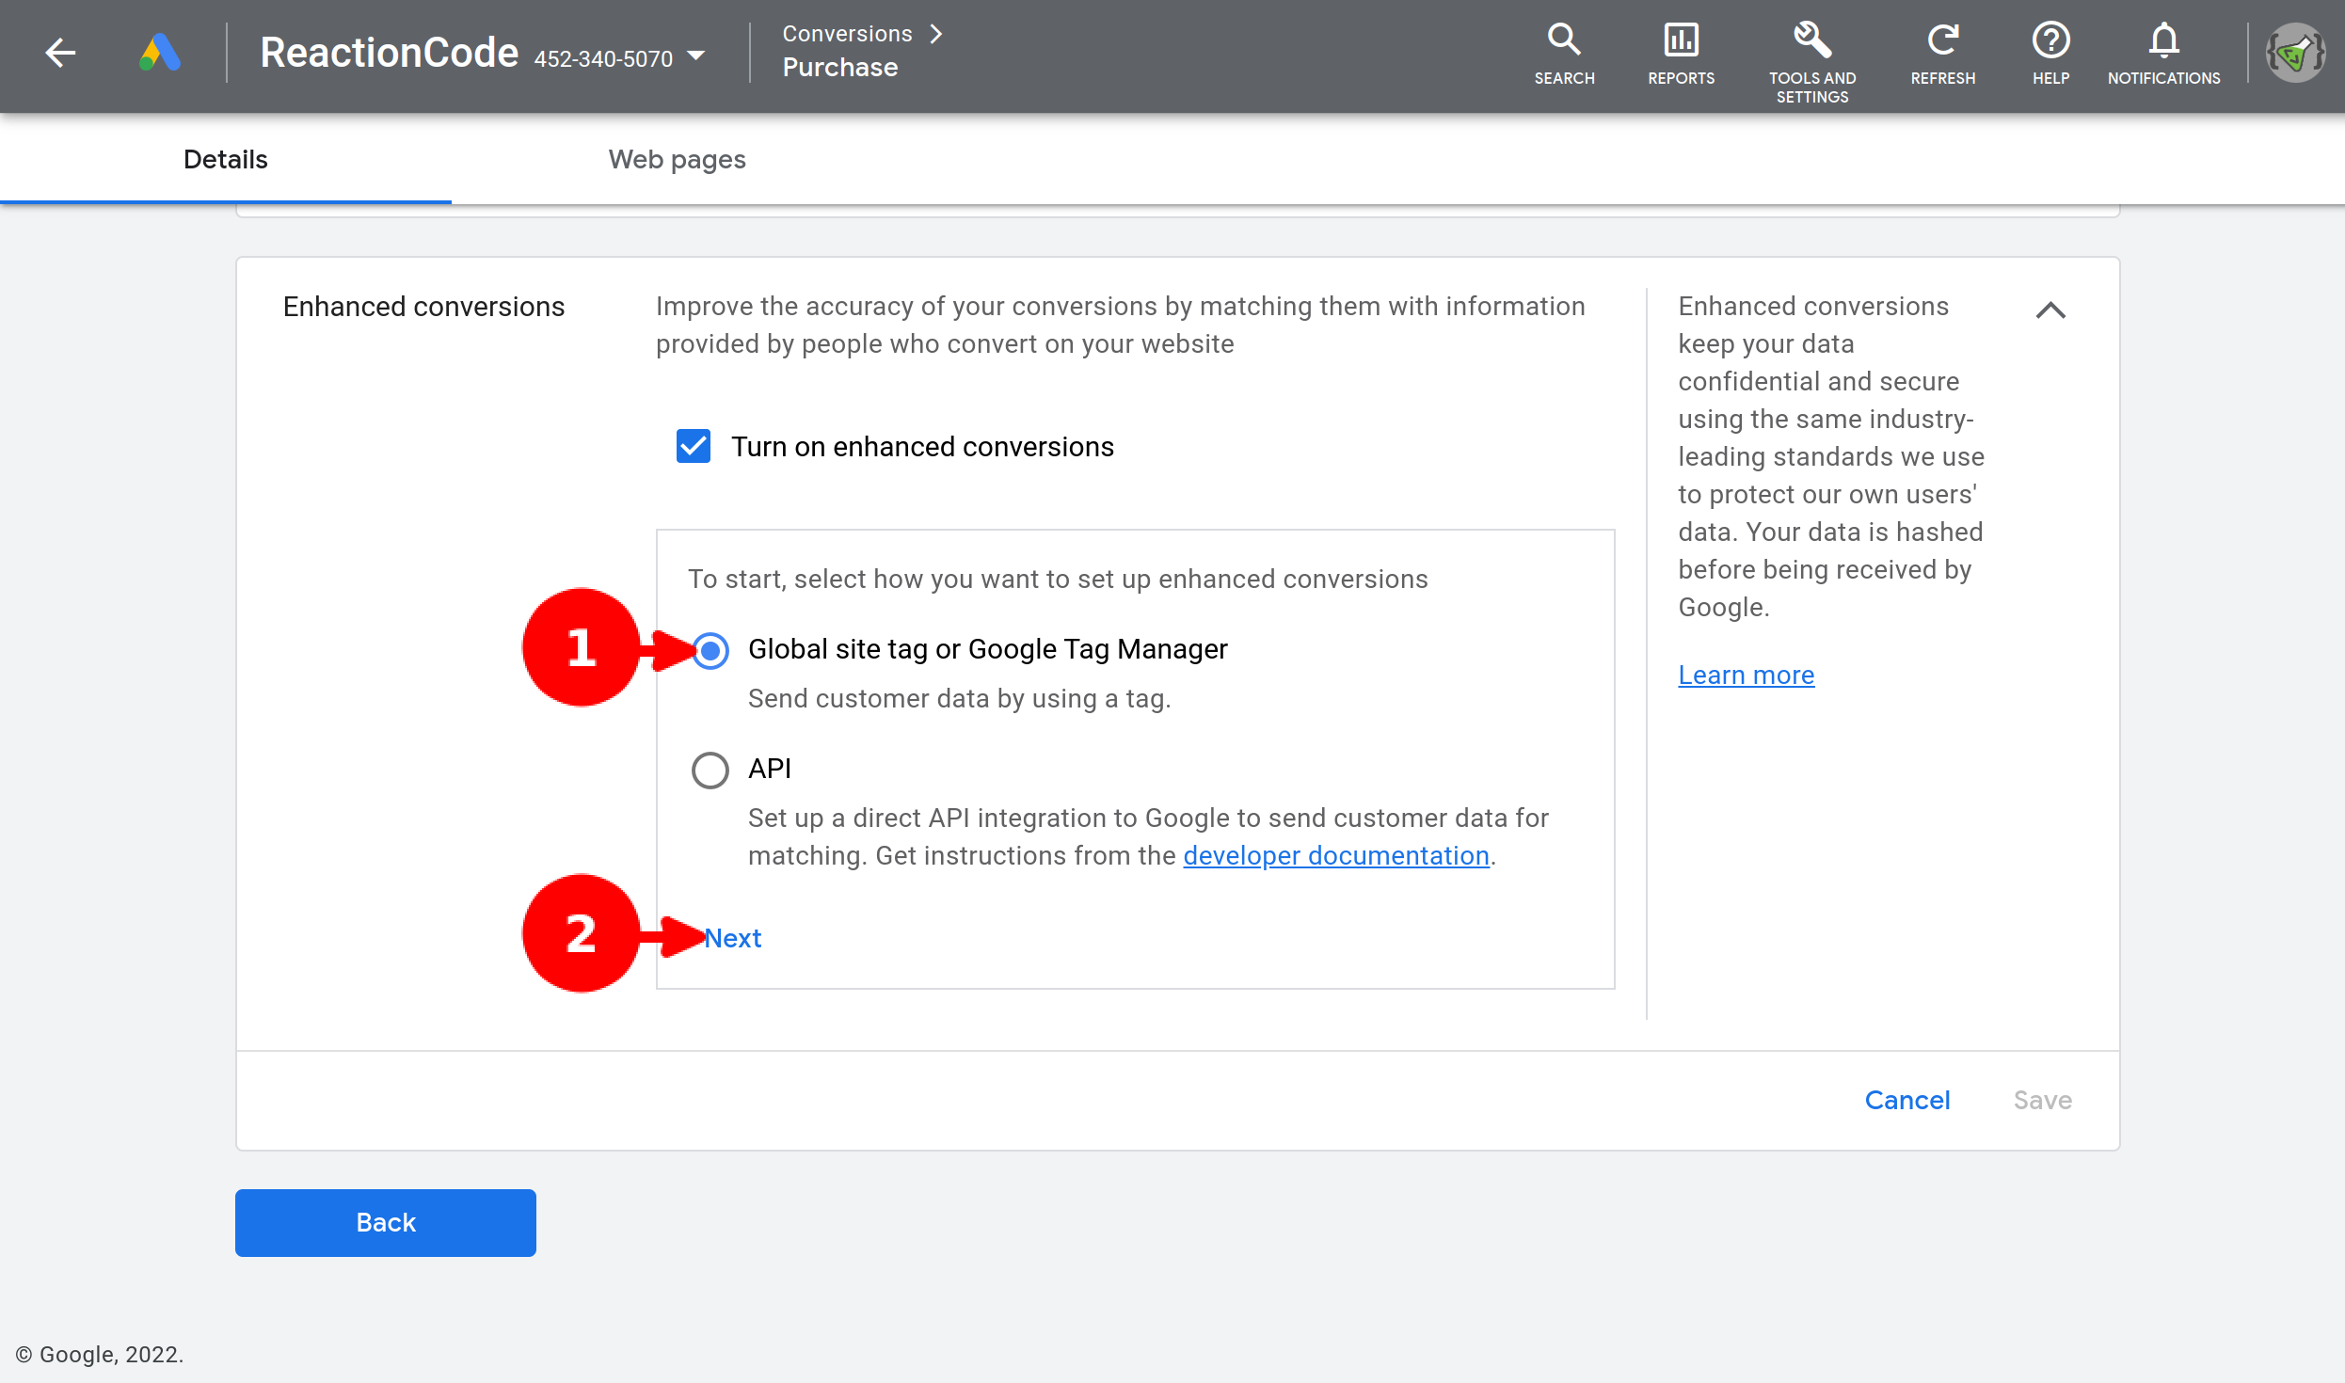
Task: Click the Next link
Action: (x=733, y=938)
